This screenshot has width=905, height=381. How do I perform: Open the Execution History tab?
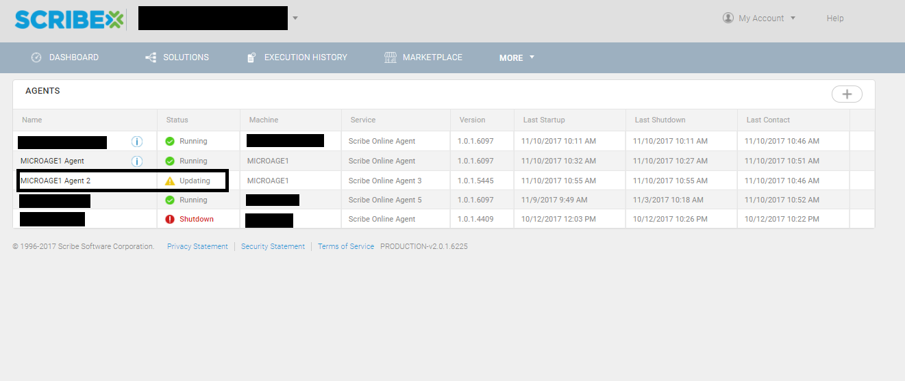point(306,57)
